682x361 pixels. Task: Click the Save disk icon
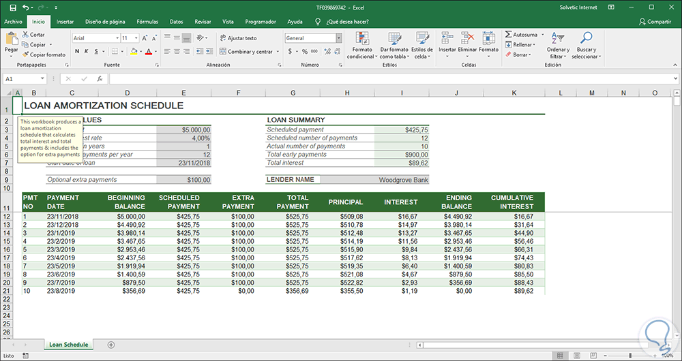click(x=12, y=7)
